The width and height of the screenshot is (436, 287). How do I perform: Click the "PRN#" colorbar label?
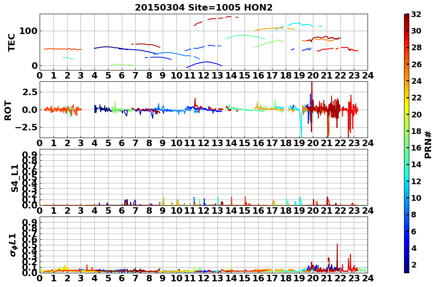click(x=428, y=145)
